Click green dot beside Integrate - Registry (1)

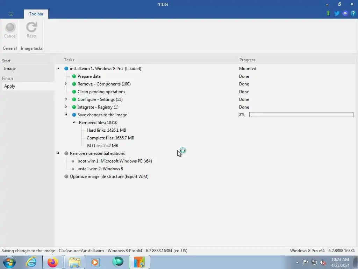tap(74, 107)
